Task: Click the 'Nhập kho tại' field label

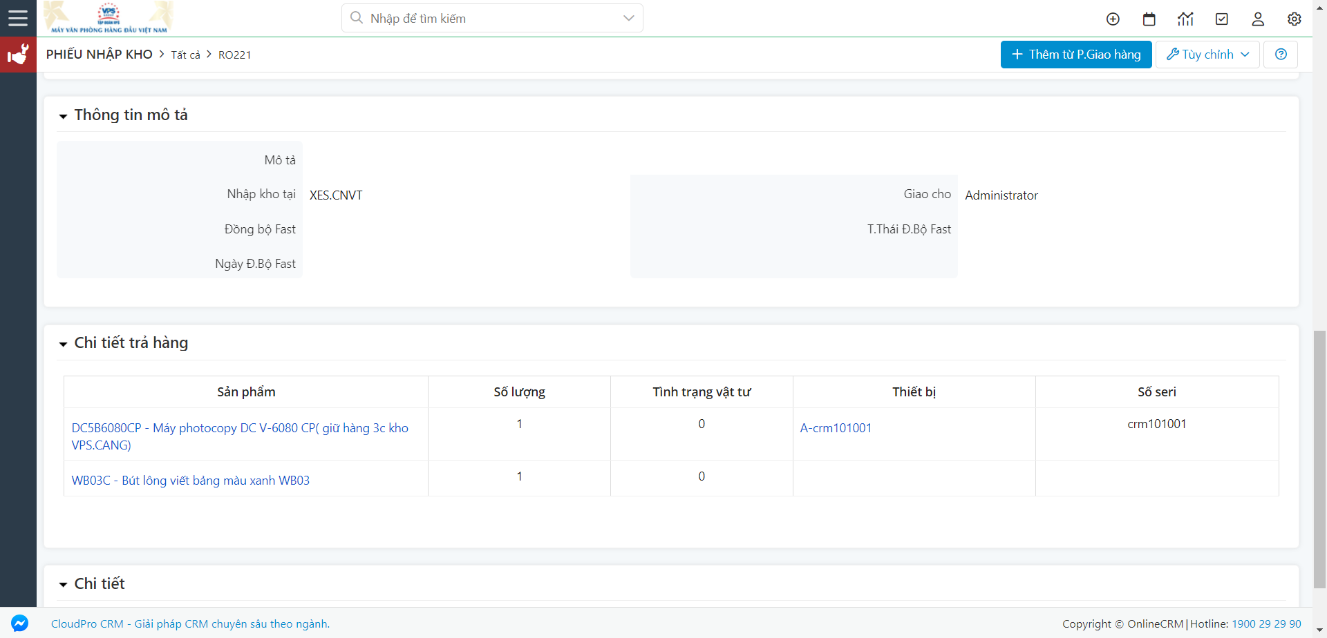Action: (x=261, y=194)
